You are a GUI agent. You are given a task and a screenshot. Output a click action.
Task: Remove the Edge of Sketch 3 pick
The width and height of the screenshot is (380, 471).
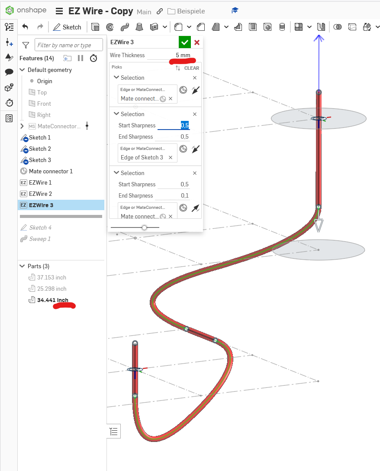tap(171, 157)
